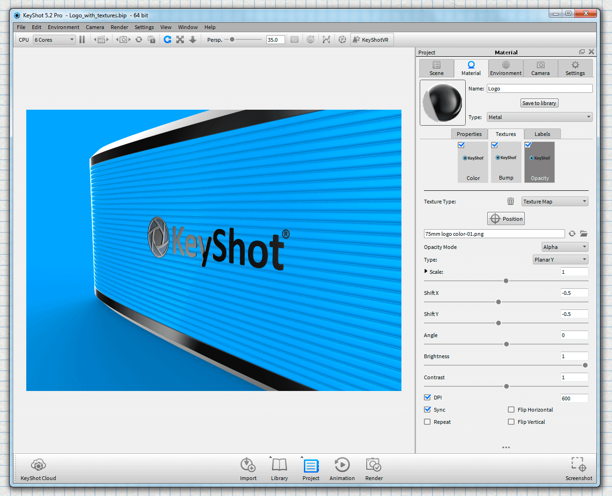Click the Brightness slider handle

[x=585, y=365]
